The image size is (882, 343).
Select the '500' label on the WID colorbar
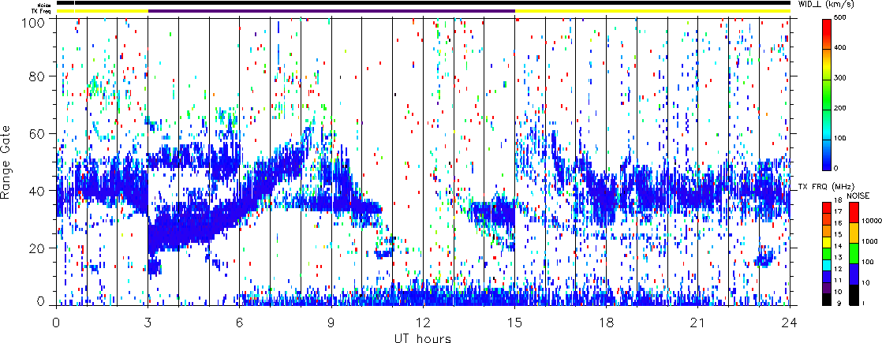pos(842,19)
